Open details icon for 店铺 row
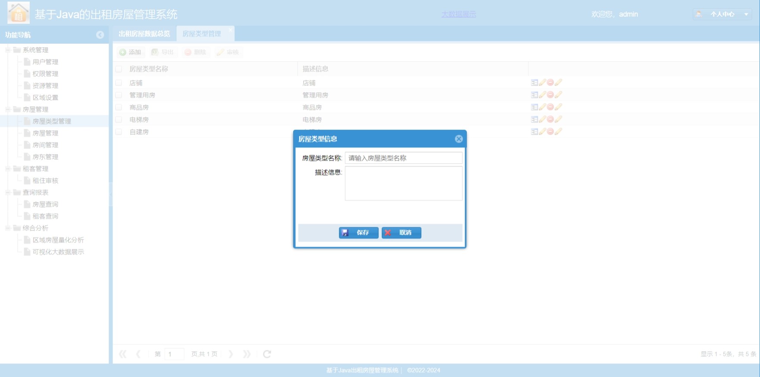This screenshot has height=377, width=760. (535, 83)
